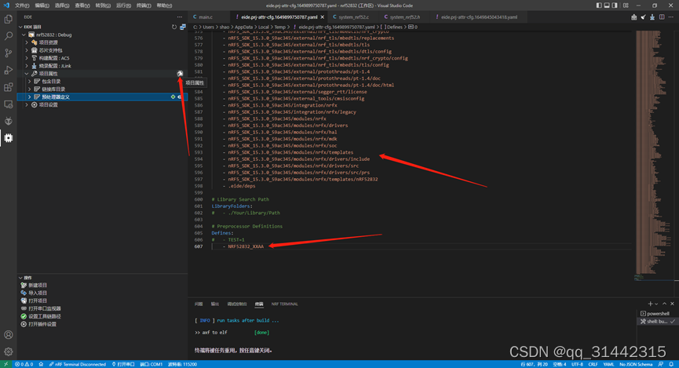Open the 编辑 (Edit) menu
Screen dimensions: 679x368
pos(42,5)
